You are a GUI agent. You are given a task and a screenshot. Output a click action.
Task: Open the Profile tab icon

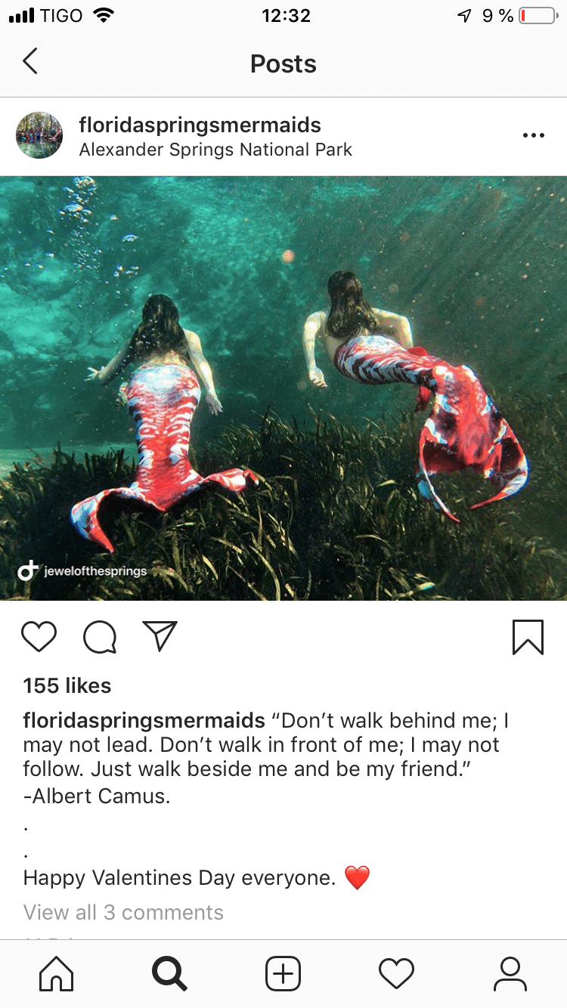pos(510,974)
